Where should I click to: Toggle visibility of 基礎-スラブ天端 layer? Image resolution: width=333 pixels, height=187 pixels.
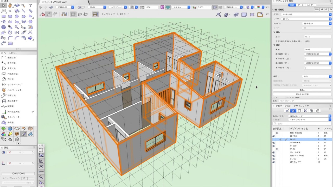pos(274,156)
